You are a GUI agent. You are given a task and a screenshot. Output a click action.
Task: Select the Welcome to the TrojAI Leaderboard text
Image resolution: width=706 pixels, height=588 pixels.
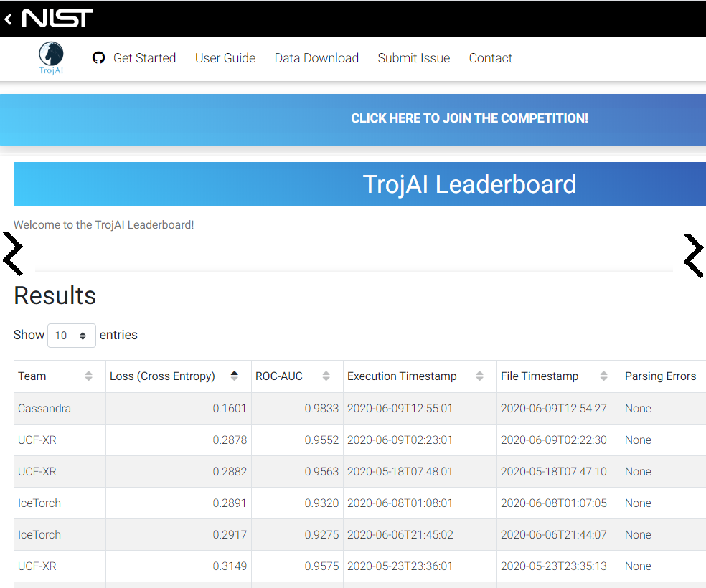[x=103, y=224]
